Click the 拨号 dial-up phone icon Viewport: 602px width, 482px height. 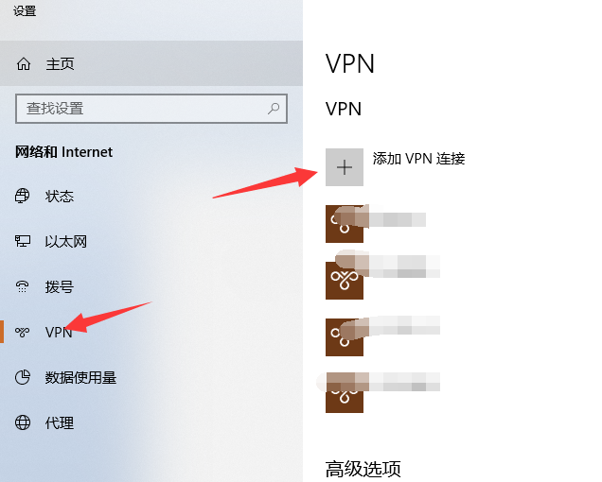pyautogui.click(x=23, y=286)
